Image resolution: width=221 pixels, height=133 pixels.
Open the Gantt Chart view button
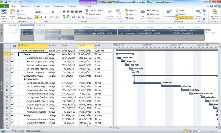[4, 14]
